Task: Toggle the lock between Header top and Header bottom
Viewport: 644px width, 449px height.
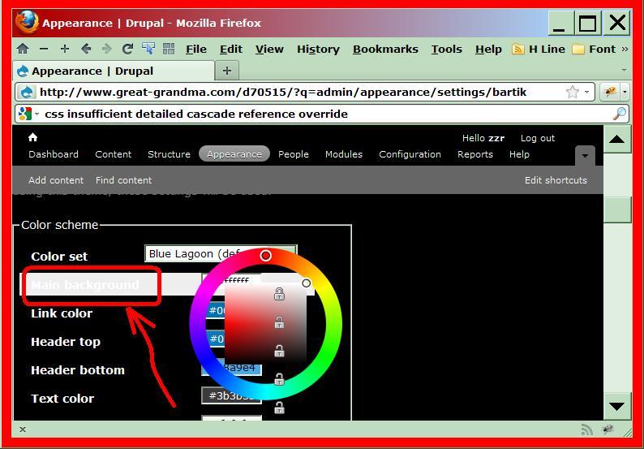Action: 279,351
